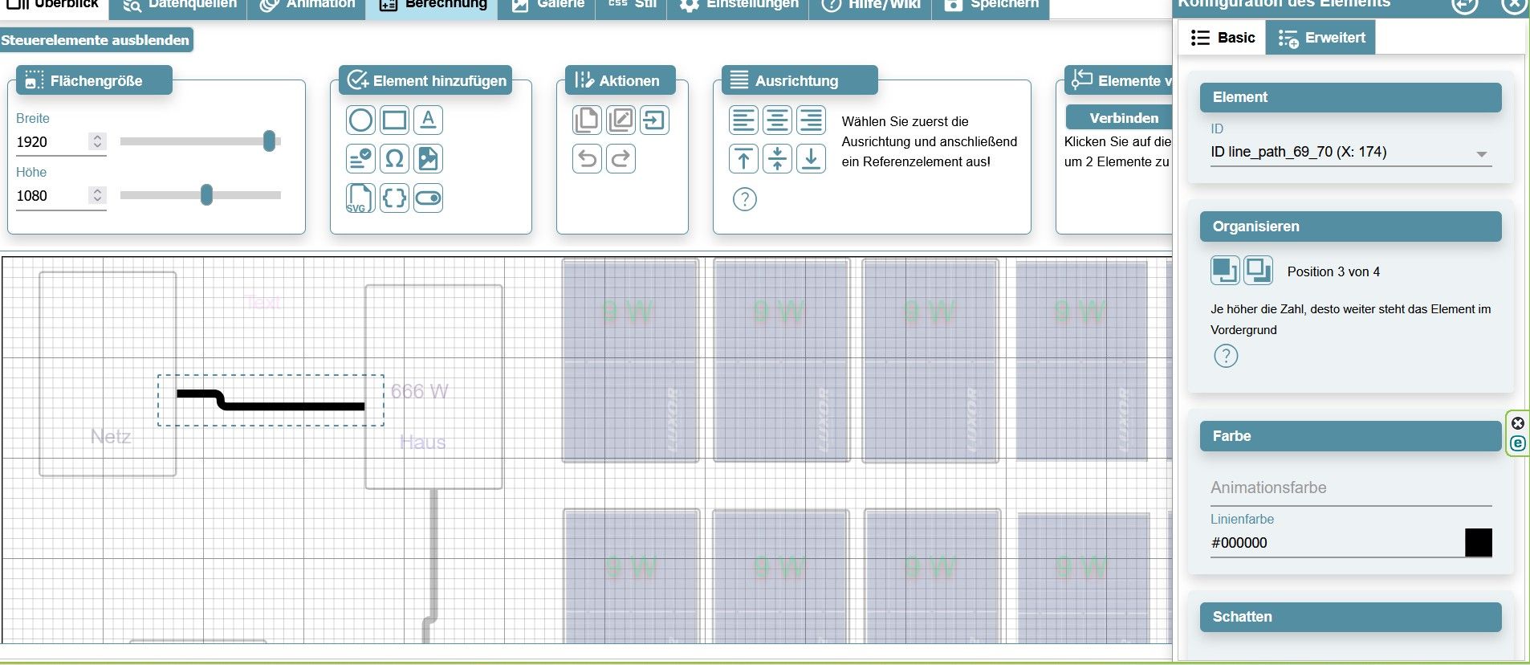
Task: Click the Breite value stepper arrows
Action: click(97, 141)
